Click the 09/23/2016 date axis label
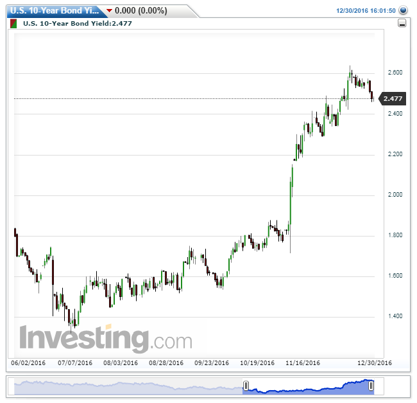This screenshot has width=417, height=403. click(212, 363)
